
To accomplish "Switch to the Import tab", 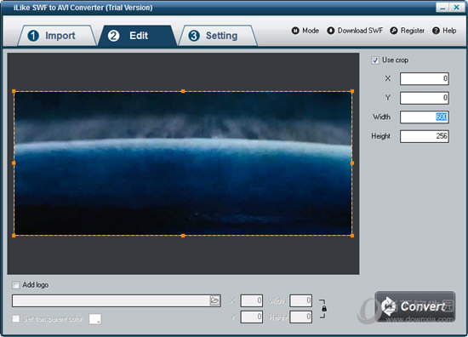I will point(57,36).
